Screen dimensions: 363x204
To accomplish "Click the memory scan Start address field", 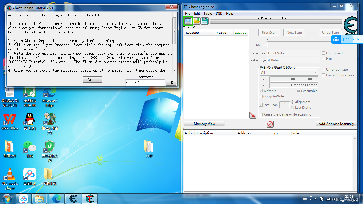I will click(294, 79).
